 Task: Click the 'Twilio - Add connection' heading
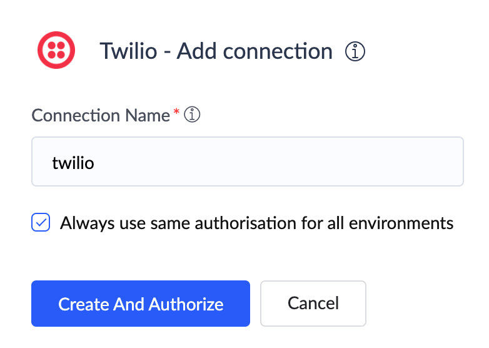coord(216,51)
